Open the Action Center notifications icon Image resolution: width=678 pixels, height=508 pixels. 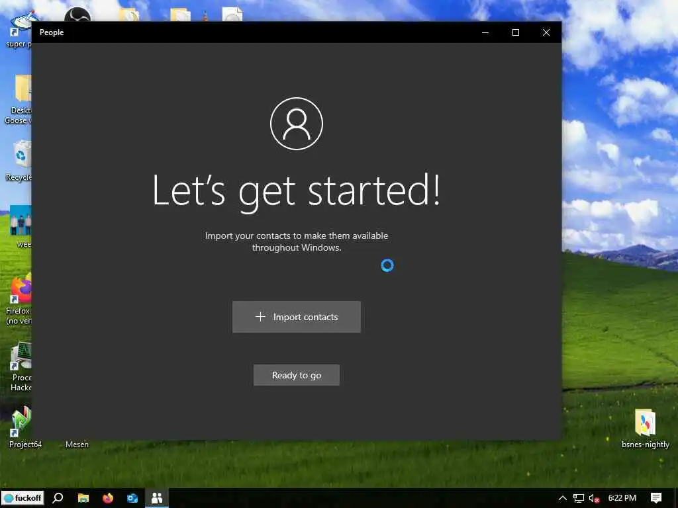[656, 498]
